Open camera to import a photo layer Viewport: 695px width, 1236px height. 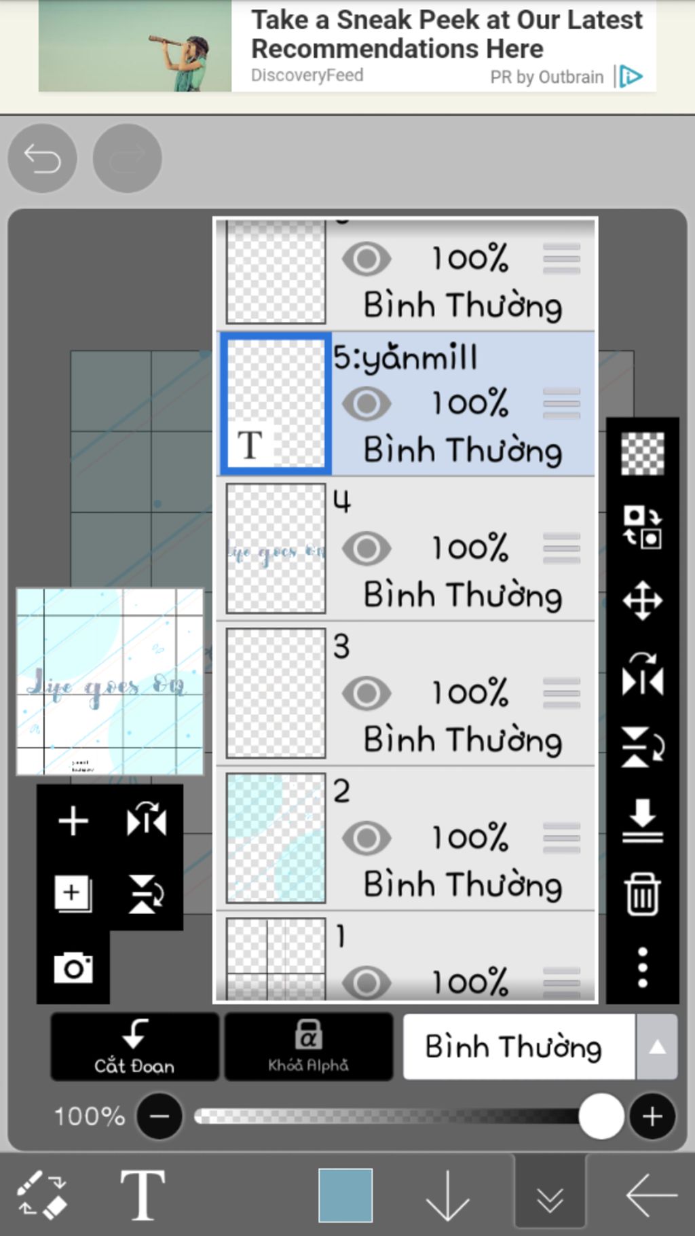[x=73, y=968]
